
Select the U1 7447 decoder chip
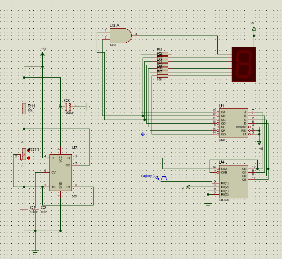click(233, 123)
